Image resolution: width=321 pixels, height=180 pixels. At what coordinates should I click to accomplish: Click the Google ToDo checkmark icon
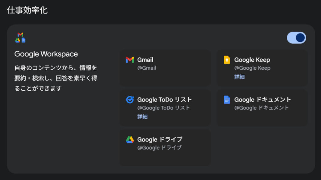(x=130, y=100)
